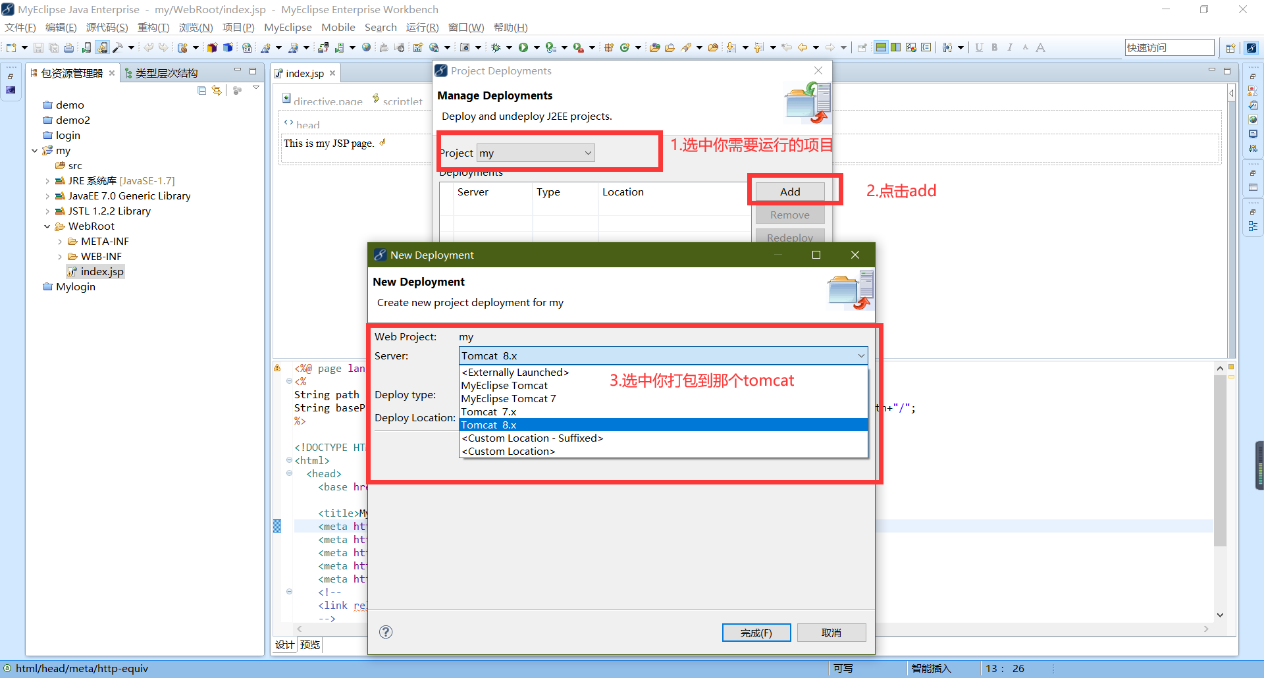Open the Search menu

pos(381,28)
